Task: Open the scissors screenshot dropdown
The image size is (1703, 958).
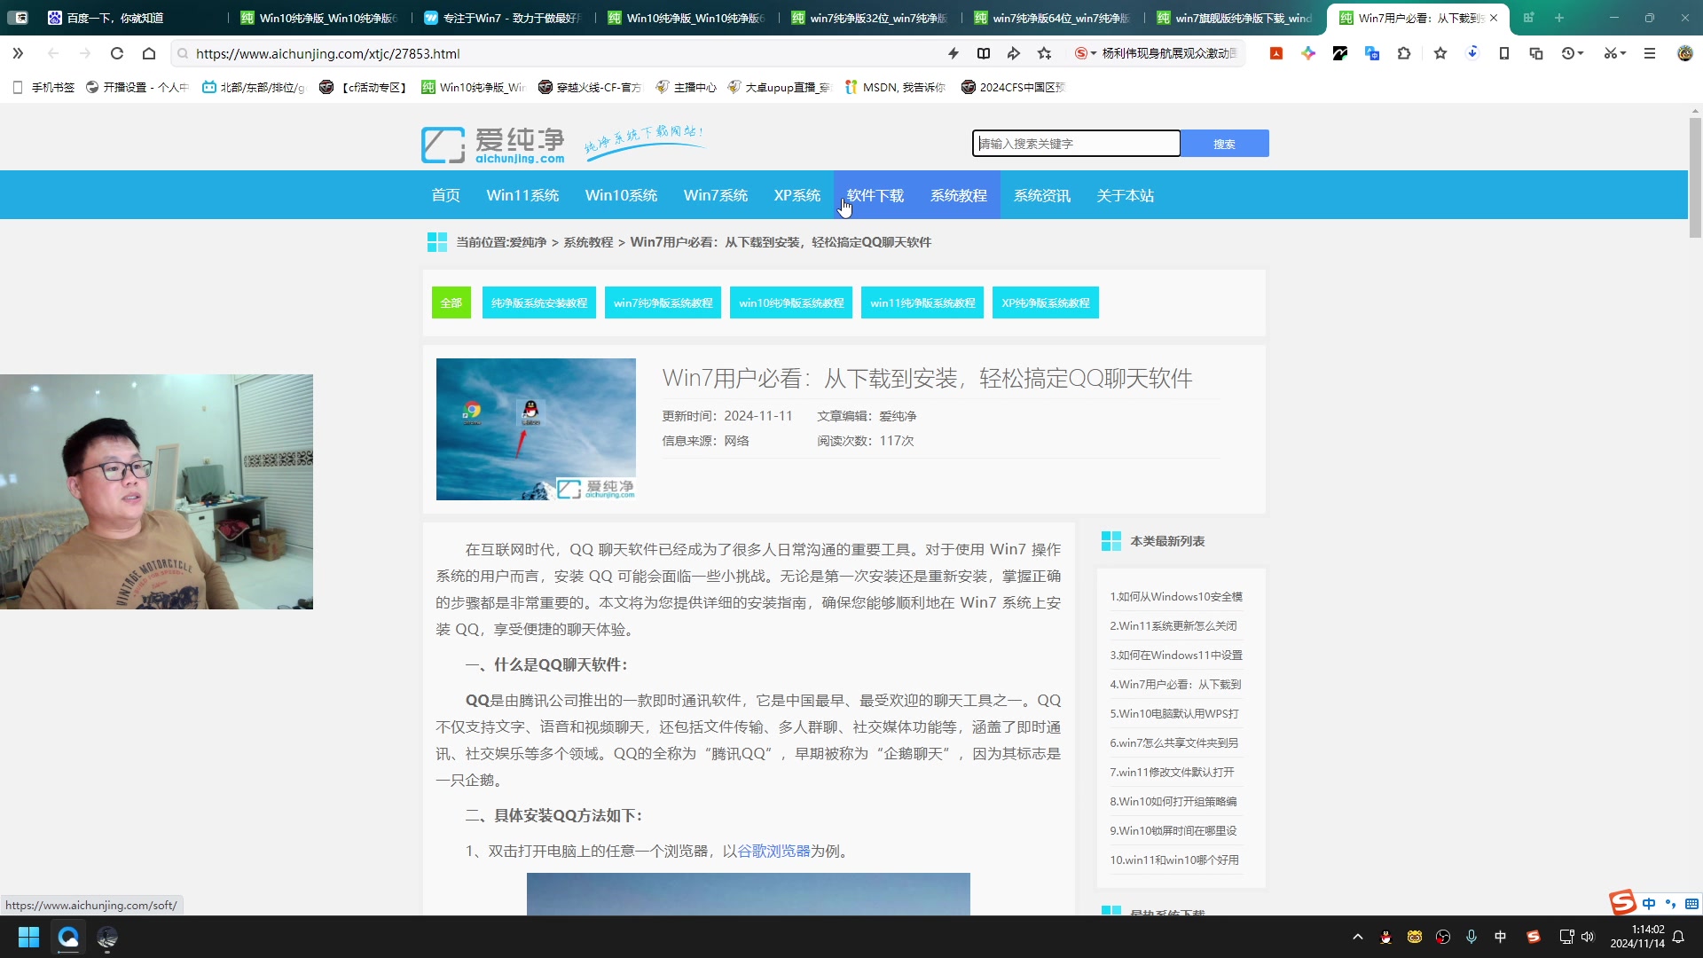Action: point(1615,53)
